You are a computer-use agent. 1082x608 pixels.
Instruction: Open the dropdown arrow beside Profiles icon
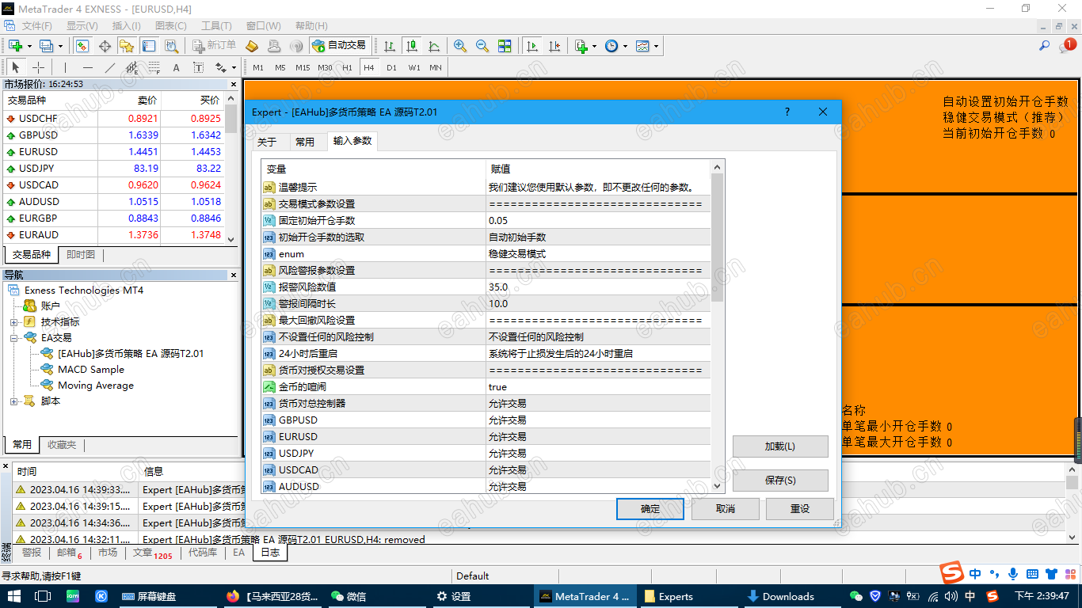tap(59, 46)
